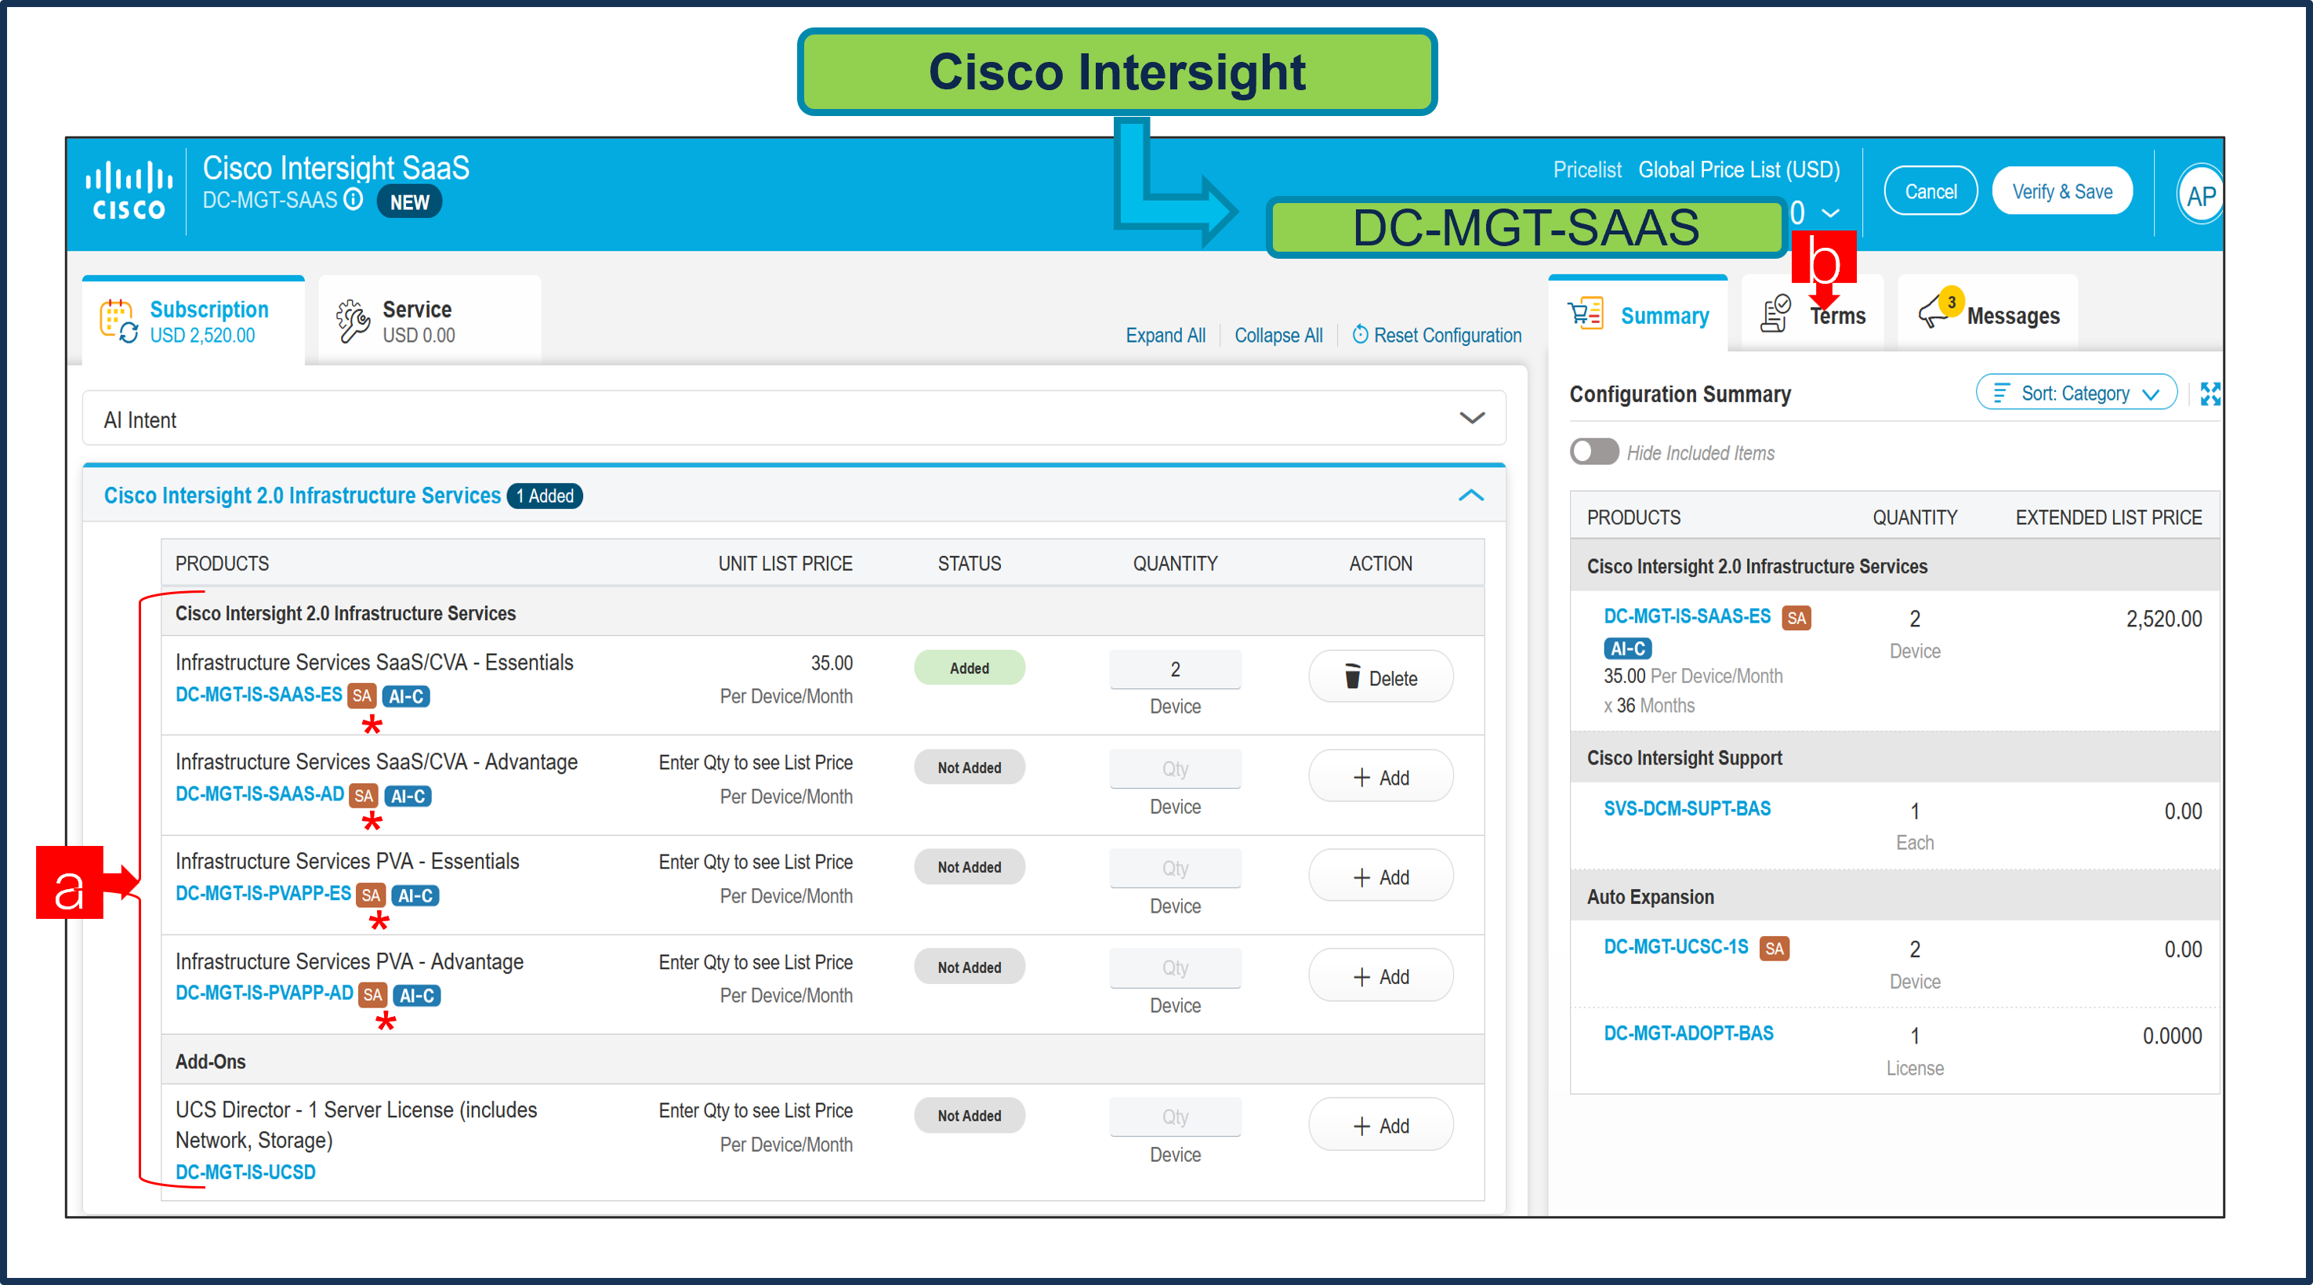Expand the AI Intent dropdown
Screen dimensions: 2313x1285
point(1470,419)
